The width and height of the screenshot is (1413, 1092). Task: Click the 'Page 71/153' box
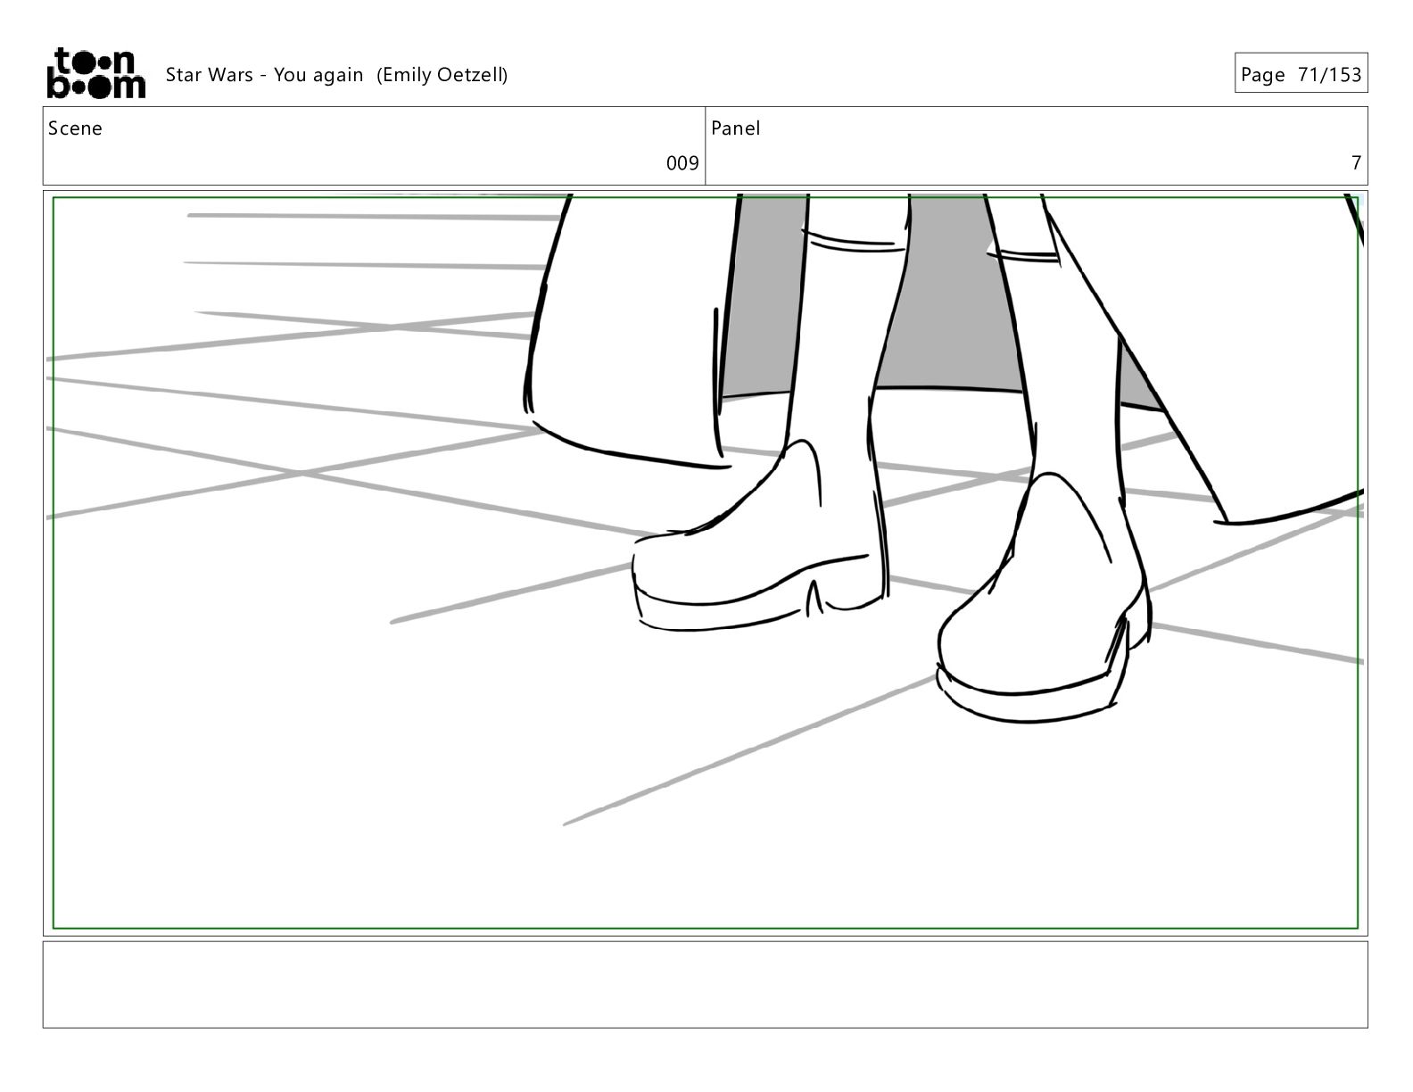(1301, 74)
